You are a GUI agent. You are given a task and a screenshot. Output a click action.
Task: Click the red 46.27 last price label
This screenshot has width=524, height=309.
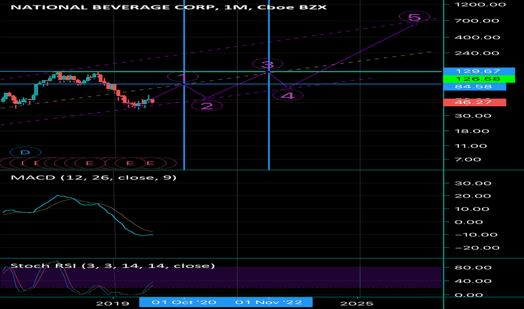pos(475,102)
